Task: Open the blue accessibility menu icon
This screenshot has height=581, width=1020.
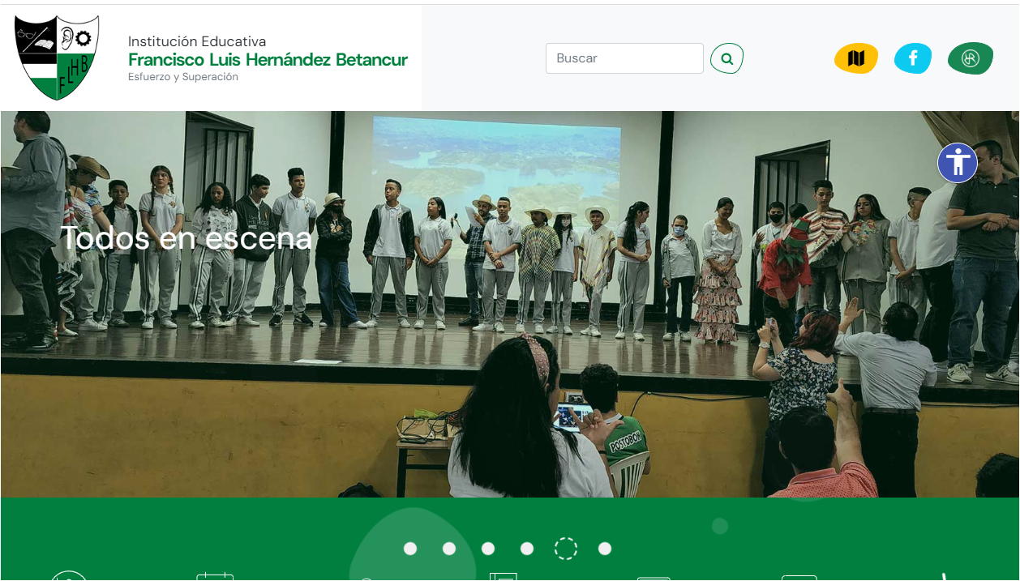Action: [958, 163]
